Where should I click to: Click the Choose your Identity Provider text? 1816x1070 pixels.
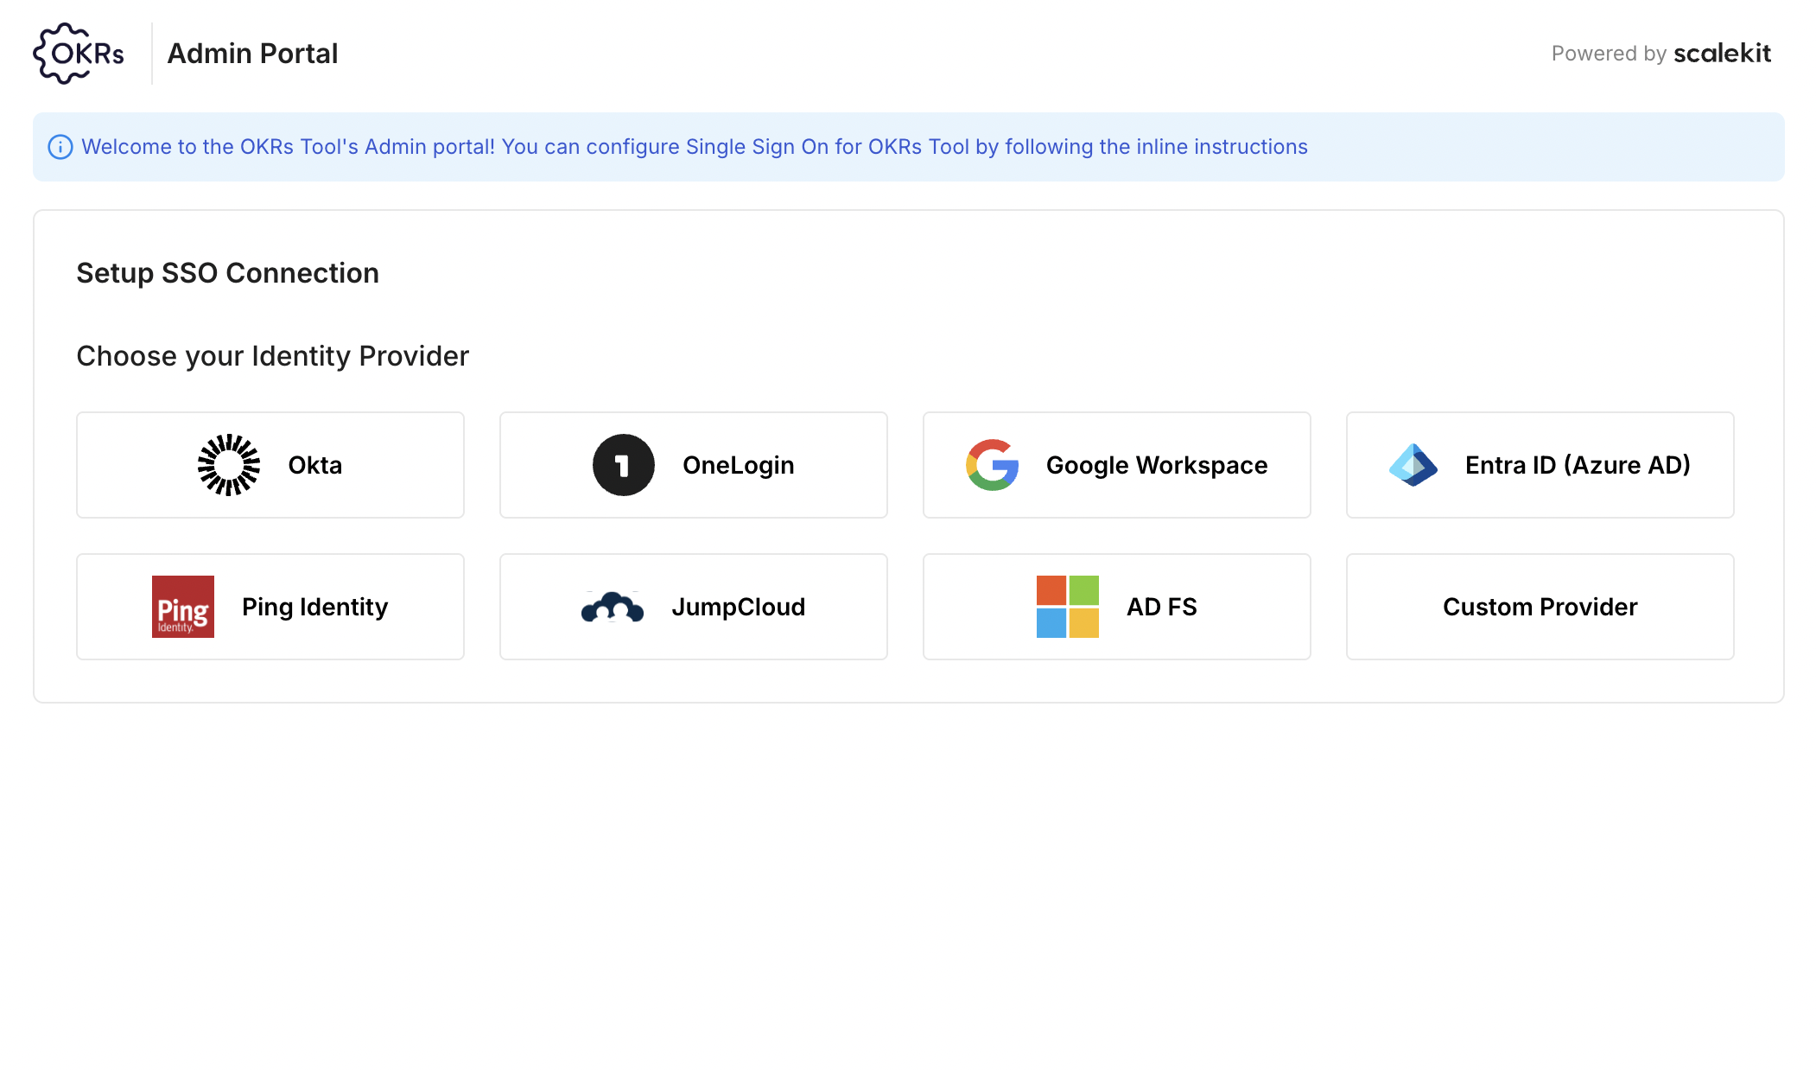[x=273, y=356]
